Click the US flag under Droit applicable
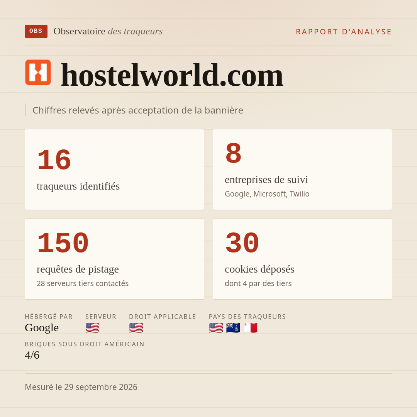Screen dimensions: 417x417 [x=136, y=328]
